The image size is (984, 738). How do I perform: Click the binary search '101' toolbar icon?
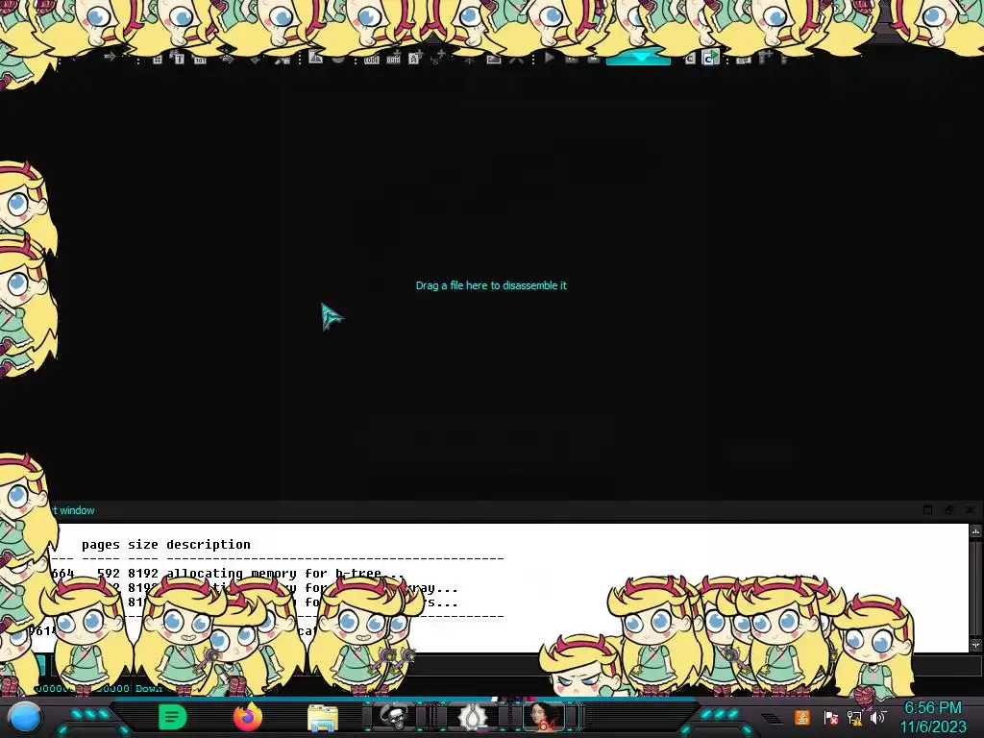200,60
